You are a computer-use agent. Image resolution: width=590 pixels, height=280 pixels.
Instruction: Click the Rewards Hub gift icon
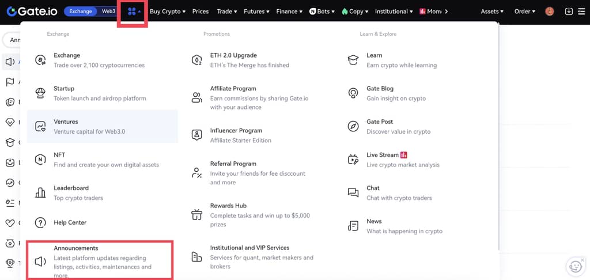[x=197, y=215]
